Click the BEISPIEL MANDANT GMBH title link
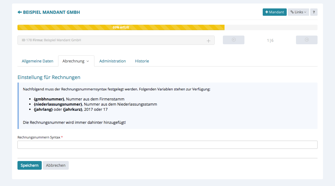The image size is (335, 186). coord(51,12)
